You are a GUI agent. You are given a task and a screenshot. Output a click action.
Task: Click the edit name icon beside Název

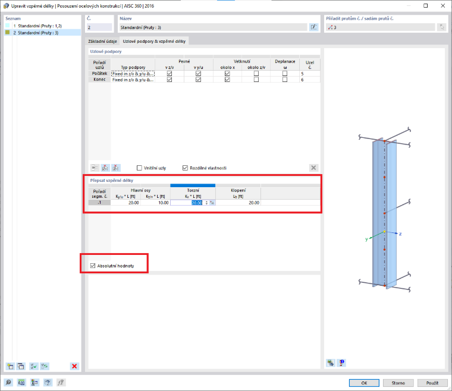pos(313,27)
